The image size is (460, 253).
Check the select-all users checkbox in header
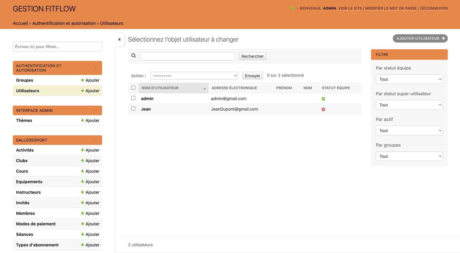[x=133, y=88]
